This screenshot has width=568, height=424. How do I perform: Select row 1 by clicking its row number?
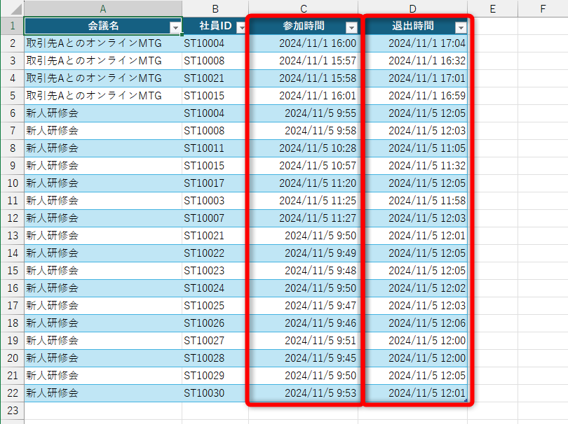[13, 25]
